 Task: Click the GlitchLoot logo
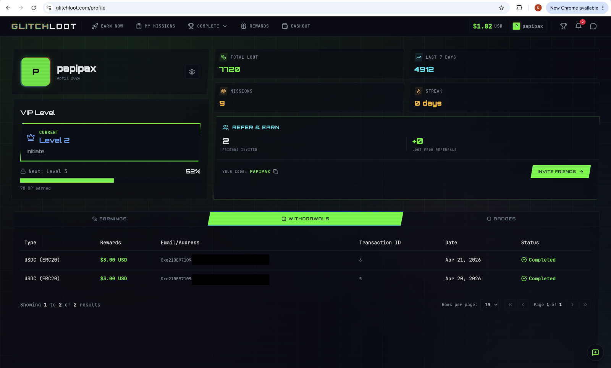(44, 26)
